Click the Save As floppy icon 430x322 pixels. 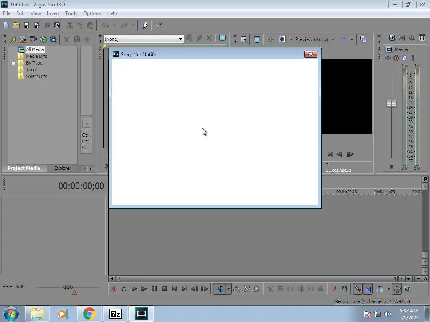pyautogui.click(x=37, y=25)
